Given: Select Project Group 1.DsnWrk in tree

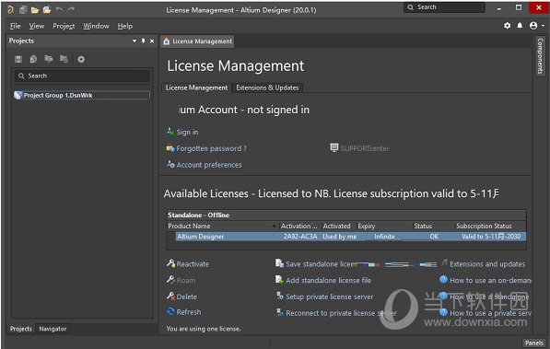Looking at the screenshot, I should tap(82, 95).
